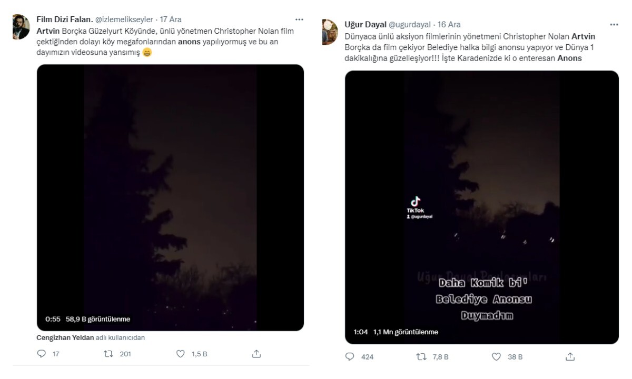Play the 1:04 TikTok announcement video
Viewport: 632px width, 379px height.
click(x=481, y=207)
